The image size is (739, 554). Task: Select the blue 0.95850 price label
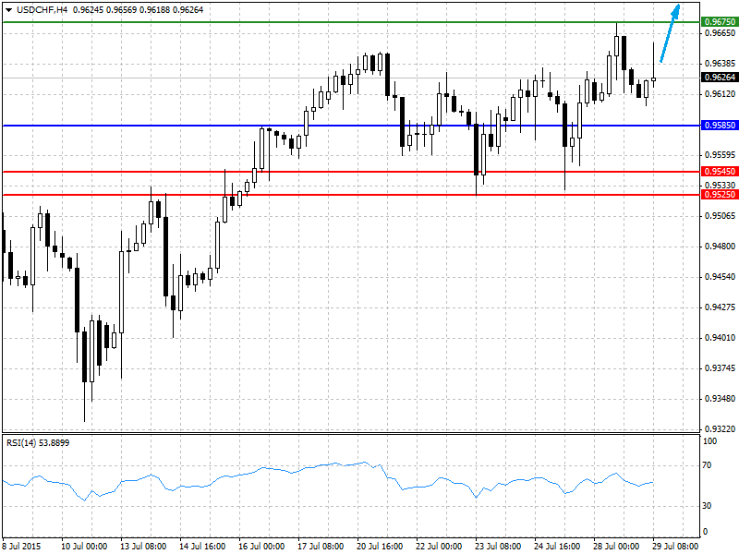(x=720, y=126)
